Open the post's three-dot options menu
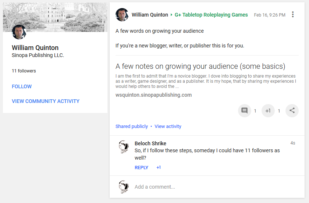The image size is (309, 203). (x=293, y=15)
